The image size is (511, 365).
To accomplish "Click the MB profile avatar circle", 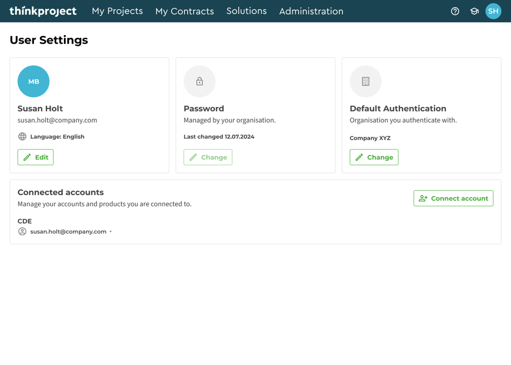I will coord(33,82).
